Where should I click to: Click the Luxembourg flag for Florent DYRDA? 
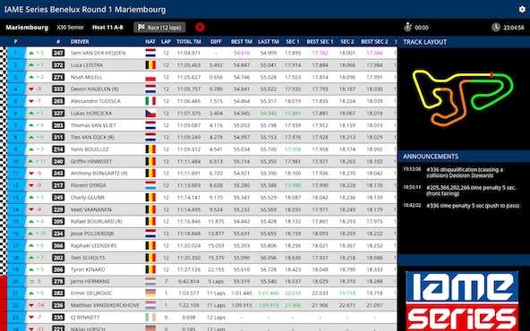pyautogui.click(x=150, y=185)
